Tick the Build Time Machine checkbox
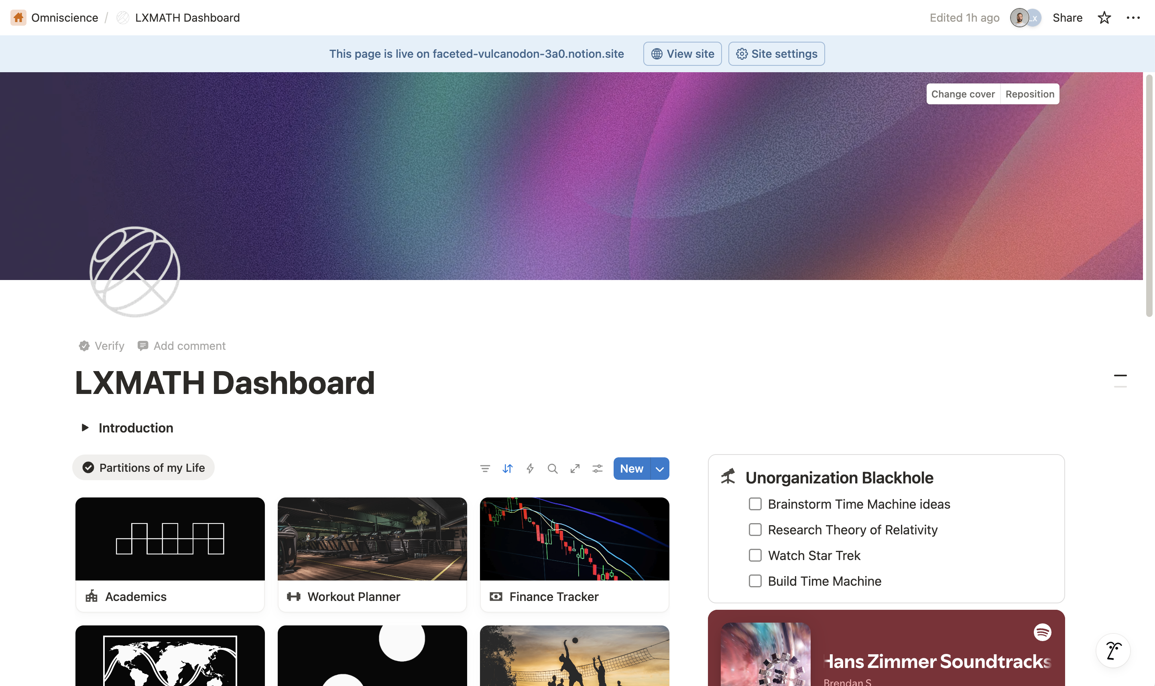The image size is (1155, 686). pos(754,581)
